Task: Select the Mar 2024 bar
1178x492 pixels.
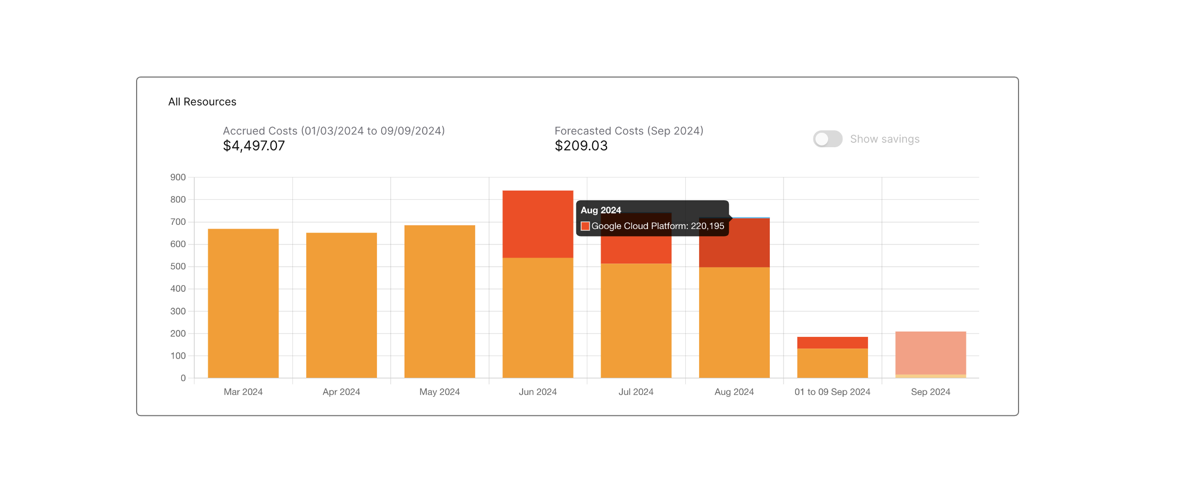Action: click(243, 303)
